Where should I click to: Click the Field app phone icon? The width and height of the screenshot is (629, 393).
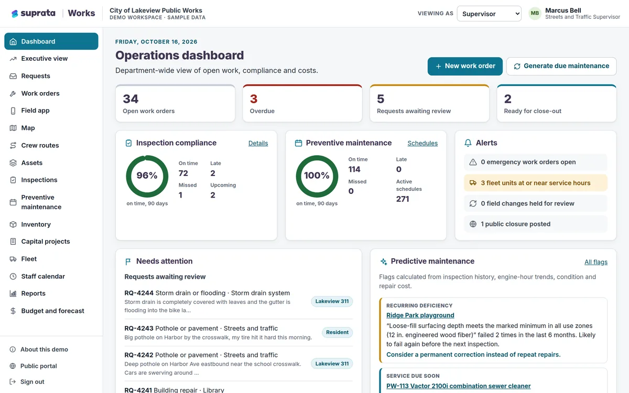click(13, 111)
